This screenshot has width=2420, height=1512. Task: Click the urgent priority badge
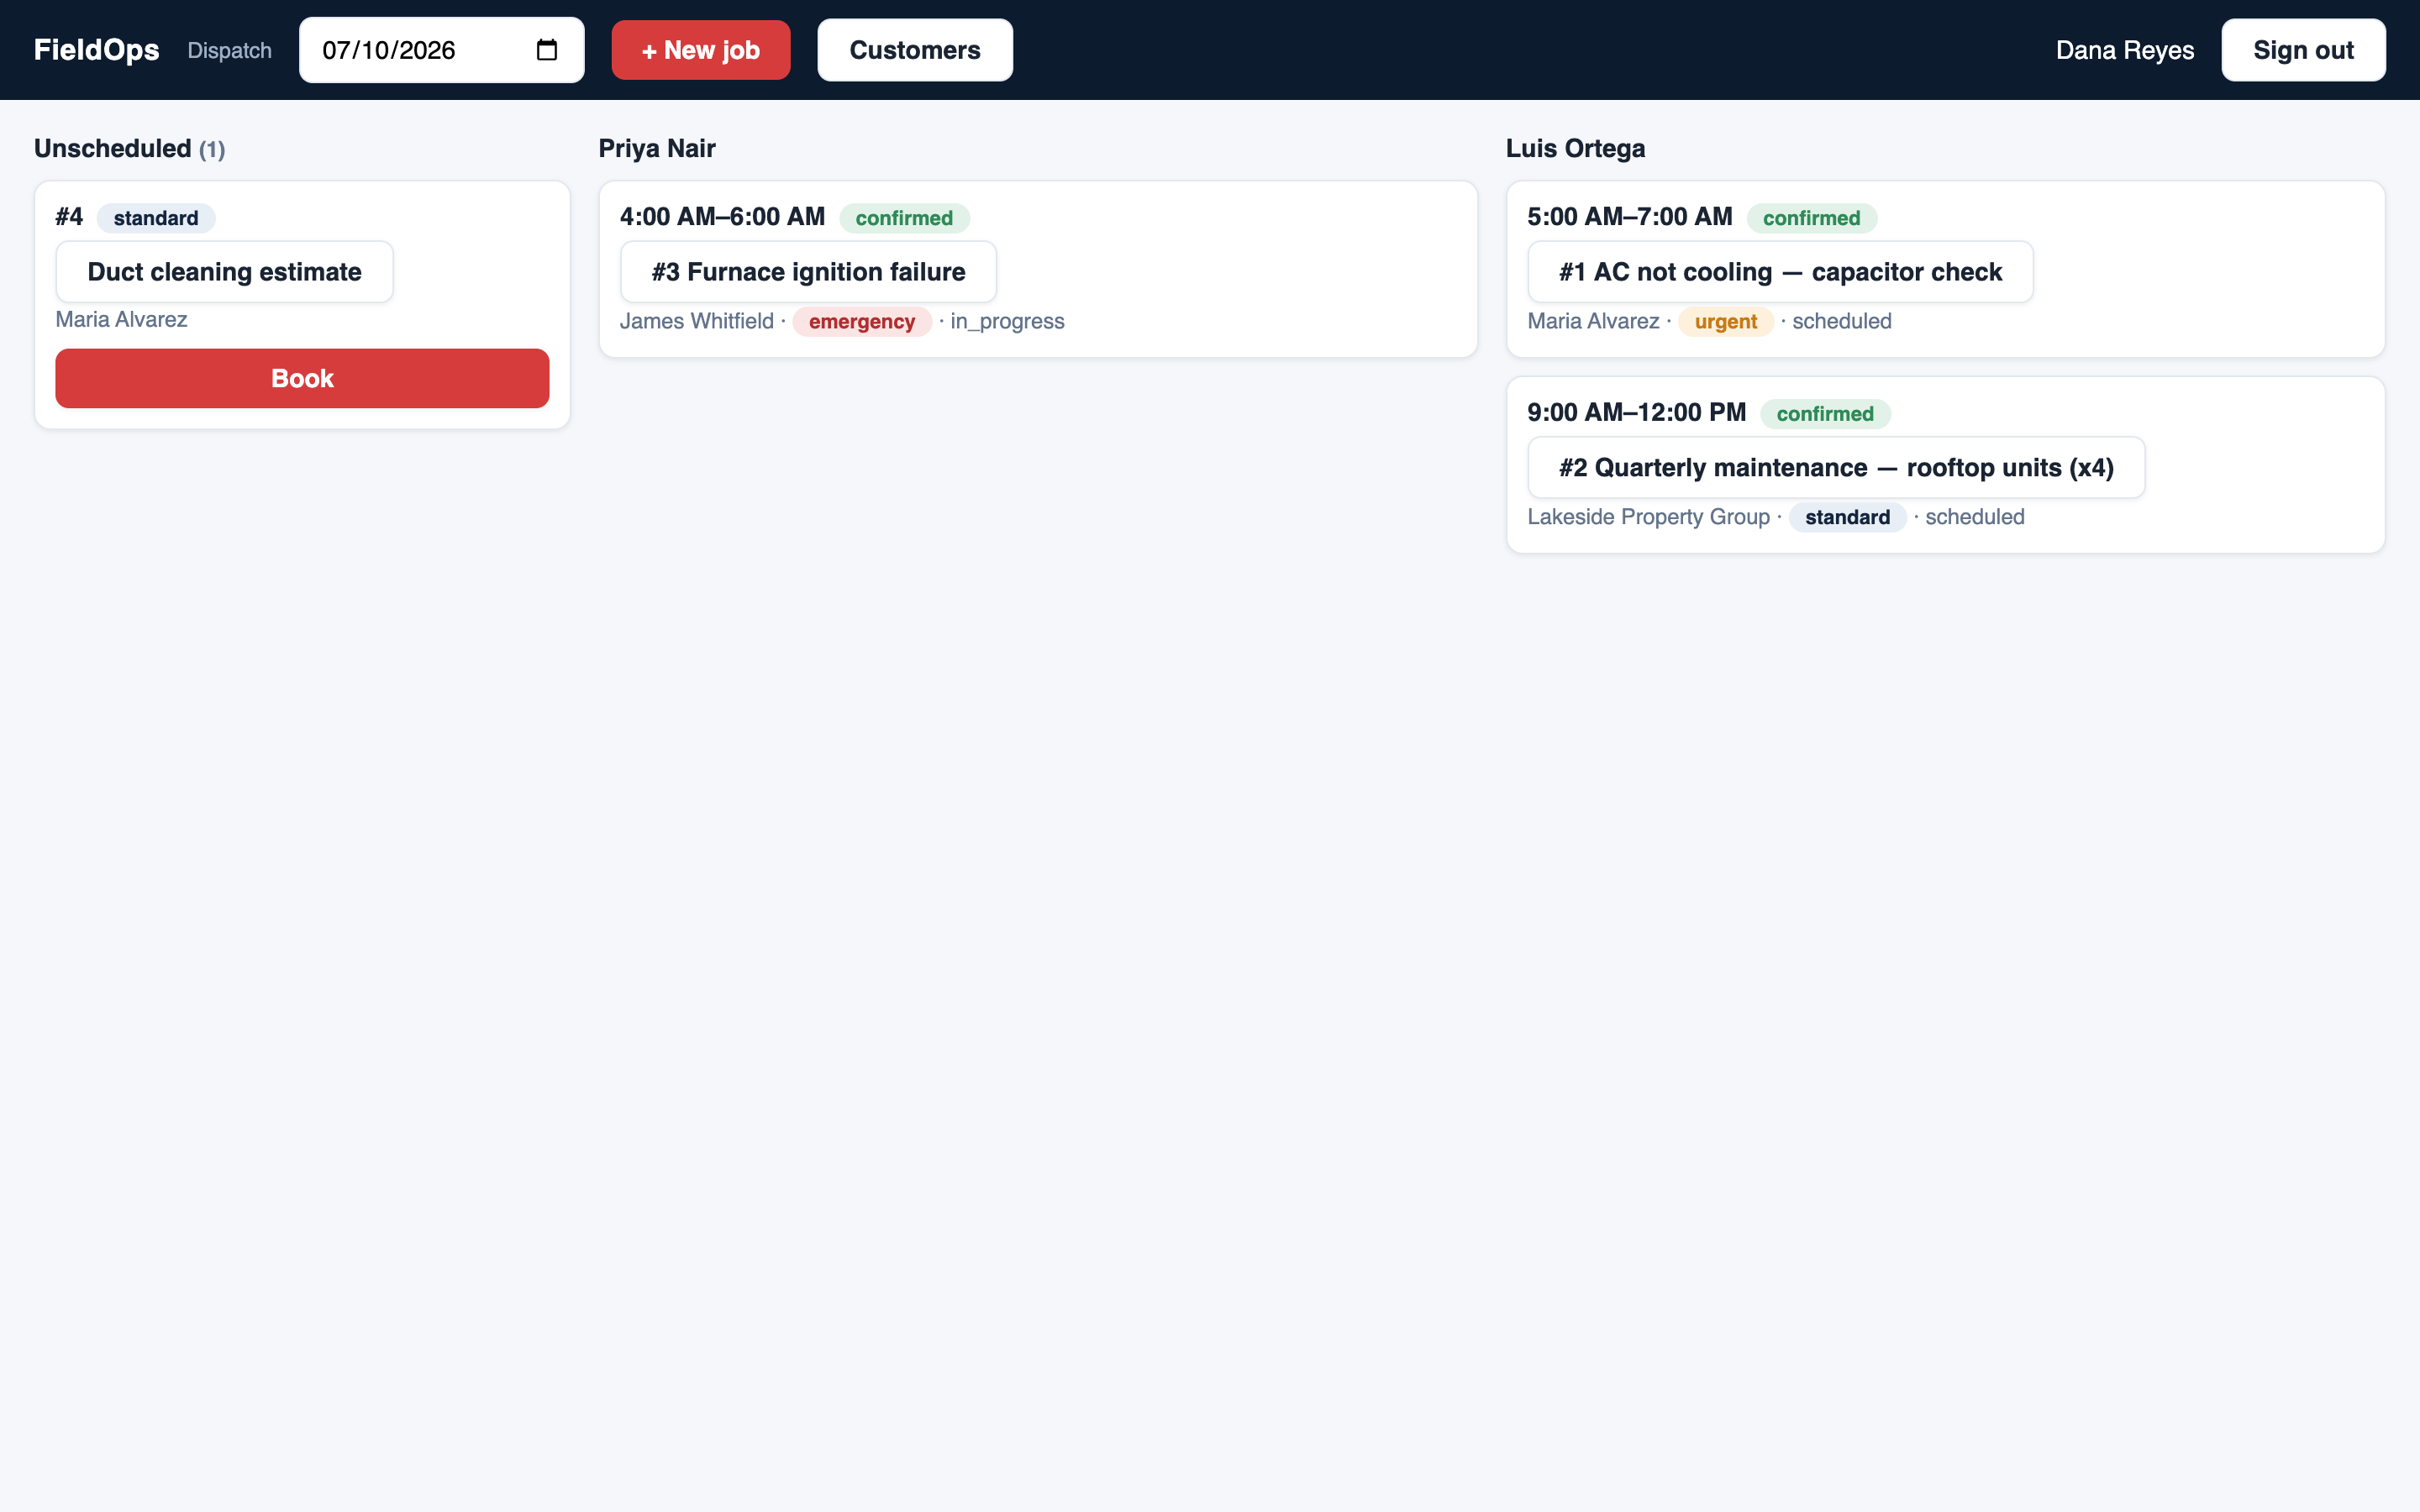pyautogui.click(x=1726, y=322)
